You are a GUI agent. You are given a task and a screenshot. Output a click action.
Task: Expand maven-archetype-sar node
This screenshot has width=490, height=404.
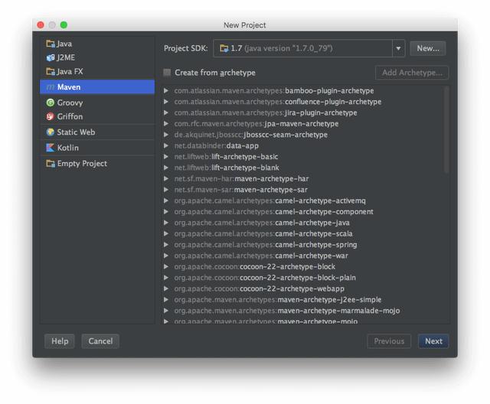coord(166,190)
